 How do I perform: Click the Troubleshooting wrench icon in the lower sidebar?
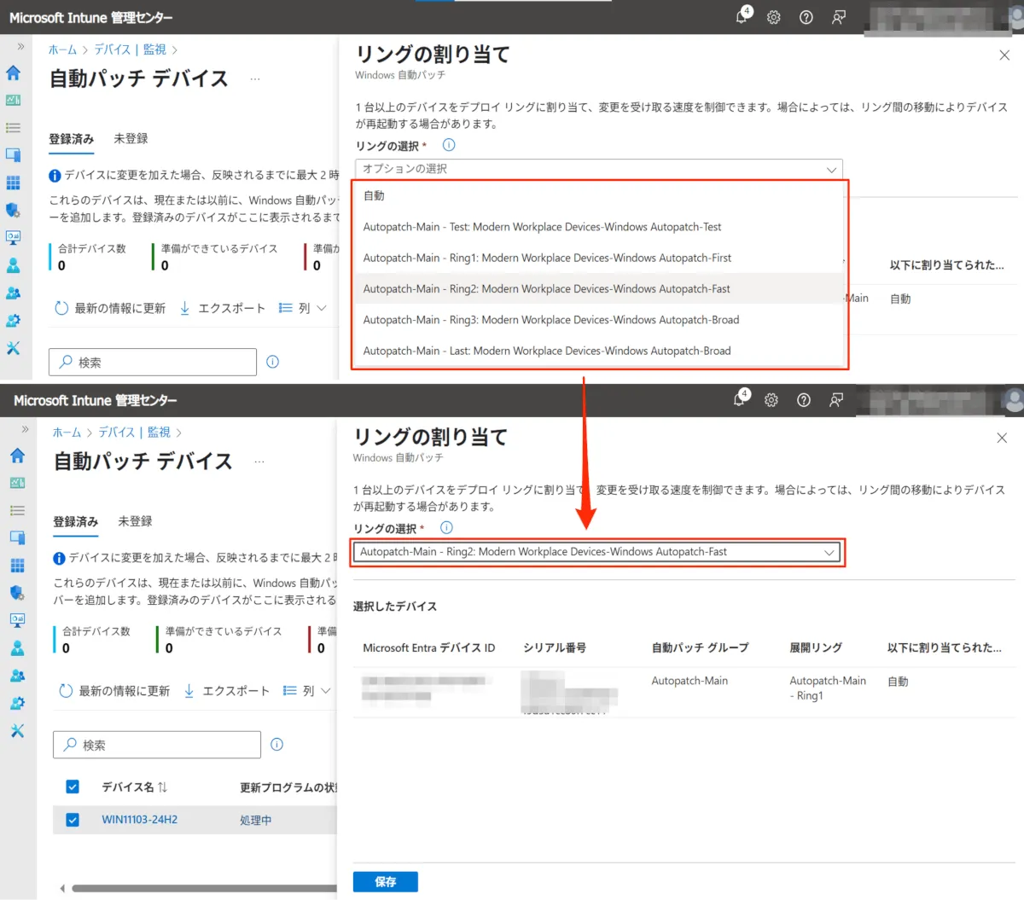click(17, 731)
